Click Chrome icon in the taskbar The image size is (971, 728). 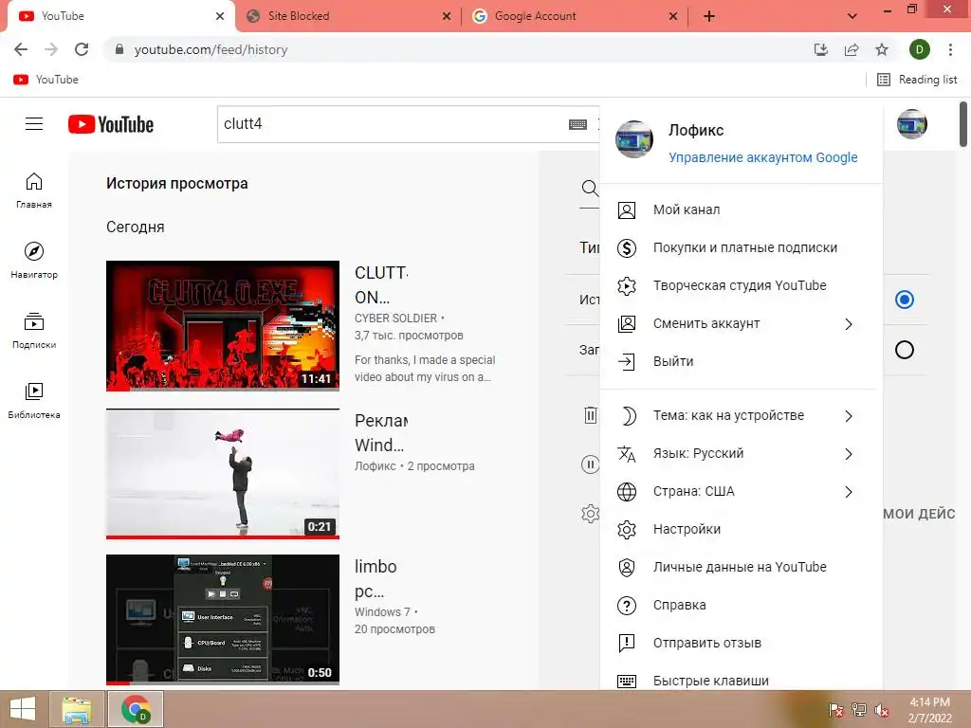136,709
